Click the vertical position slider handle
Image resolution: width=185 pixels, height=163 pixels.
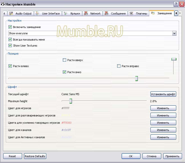coord(174,59)
